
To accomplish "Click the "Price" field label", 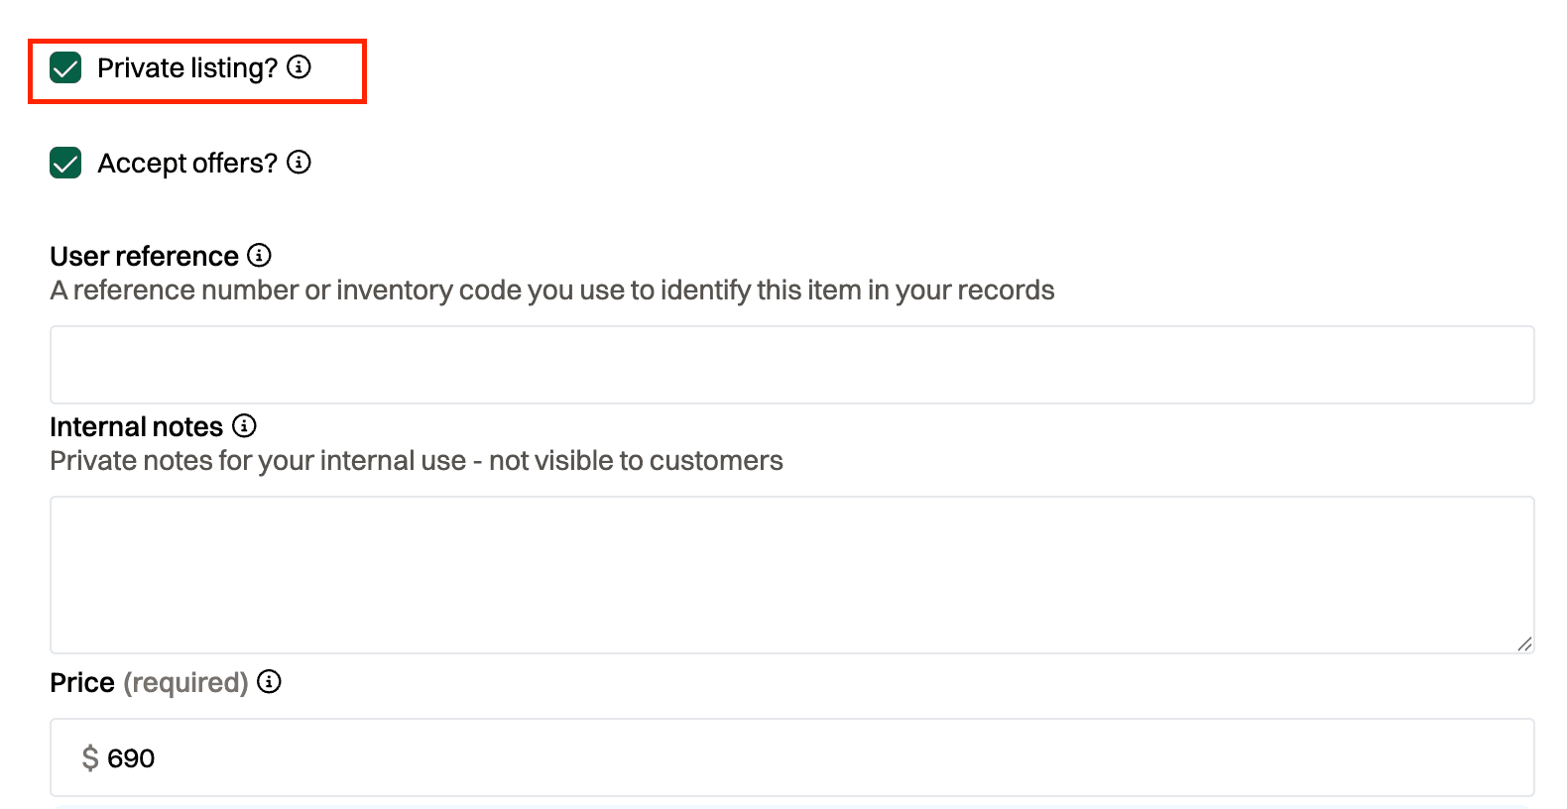I will [82, 683].
